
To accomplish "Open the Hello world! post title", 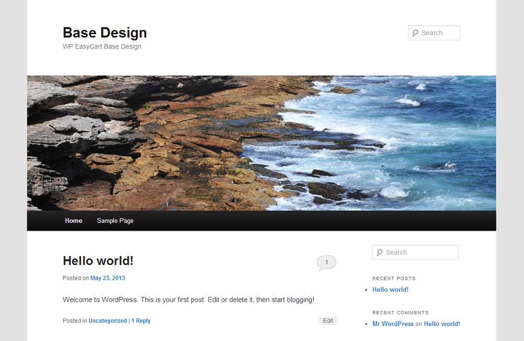I will pyautogui.click(x=98, y=261).
